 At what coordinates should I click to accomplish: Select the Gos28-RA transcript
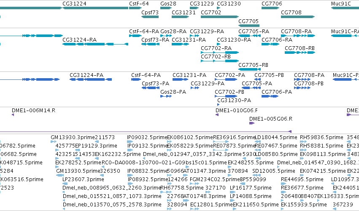(x=166, y=36)
